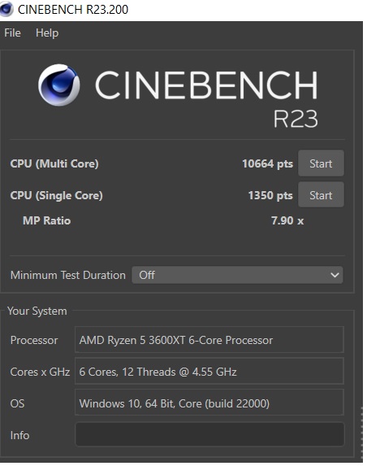Click the Cinebench icon in title bar
This screenshot has width=367, height=466.
(x=6, y=9)
